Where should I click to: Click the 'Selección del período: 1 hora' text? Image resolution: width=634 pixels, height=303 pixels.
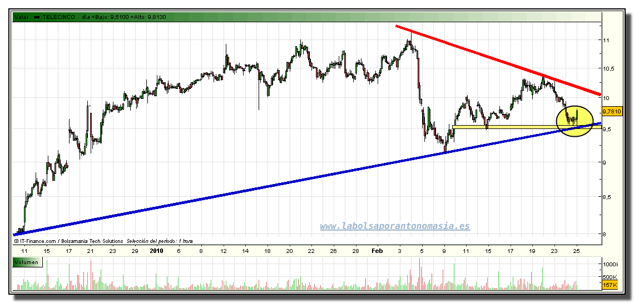tap(160, 241)
